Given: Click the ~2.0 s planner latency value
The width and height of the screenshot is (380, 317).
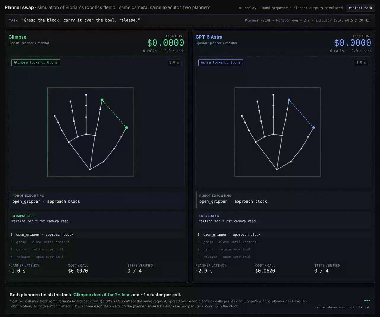Looking at the screenshot, I should click(x=204, y=271).
